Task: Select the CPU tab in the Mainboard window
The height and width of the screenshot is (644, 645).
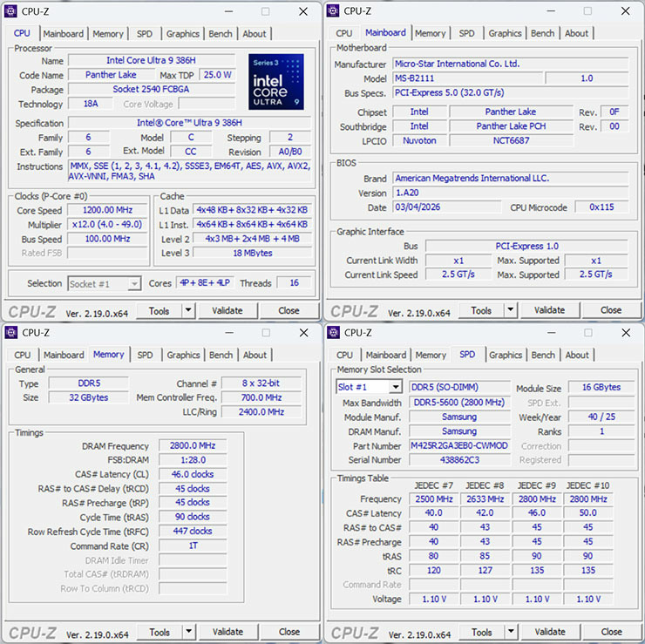Action: point(344,33)
